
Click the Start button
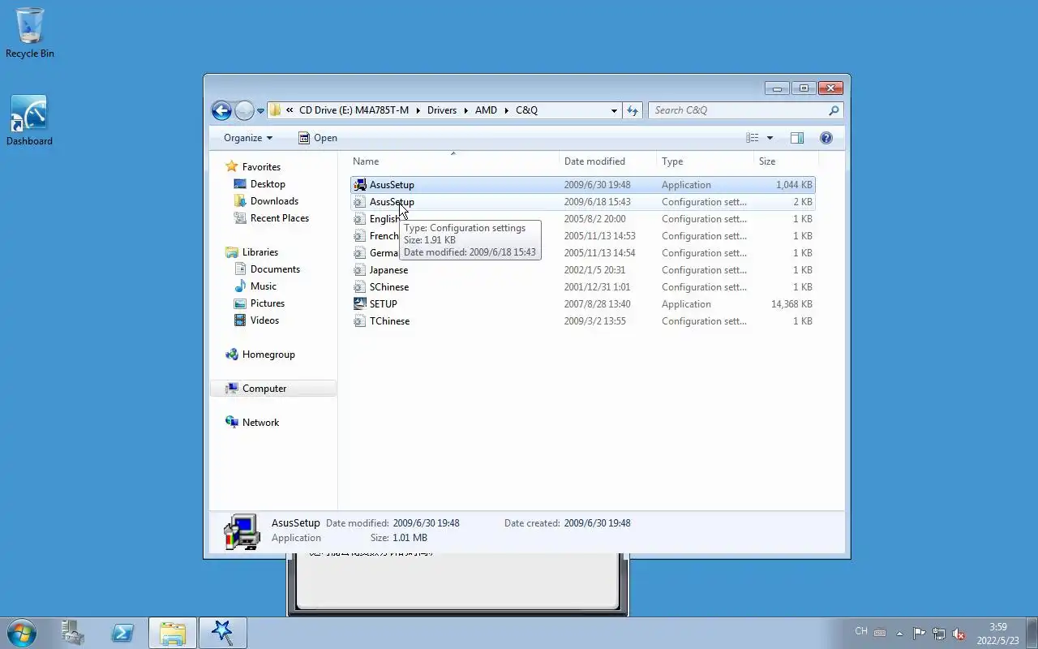coord(22,633)
